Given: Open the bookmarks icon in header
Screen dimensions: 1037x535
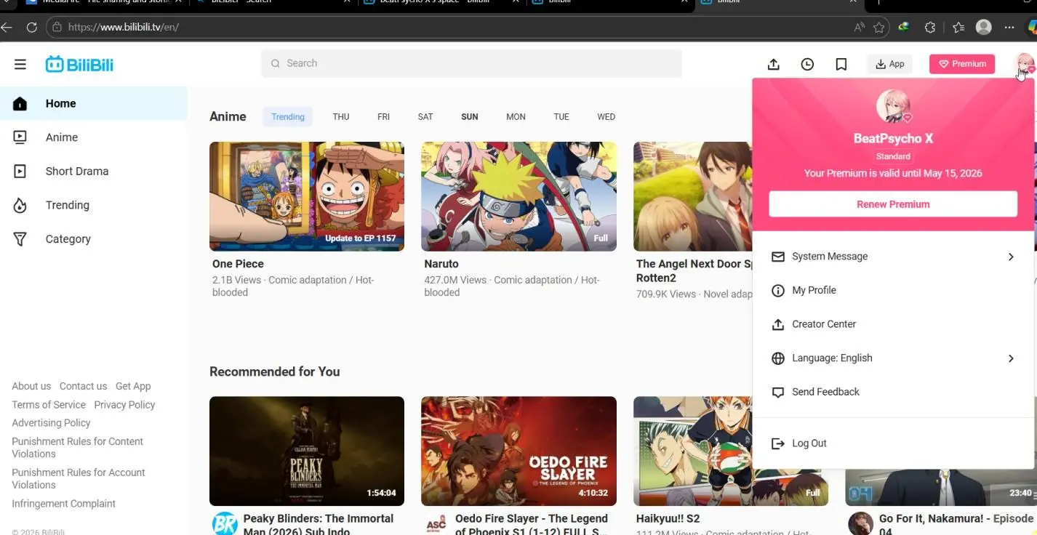Looking at the screenshot, I should 841,64.
